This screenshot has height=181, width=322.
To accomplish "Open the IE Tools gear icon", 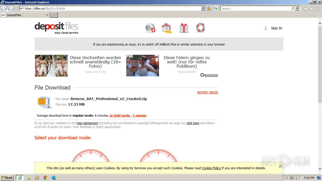I will click(318, 9).
